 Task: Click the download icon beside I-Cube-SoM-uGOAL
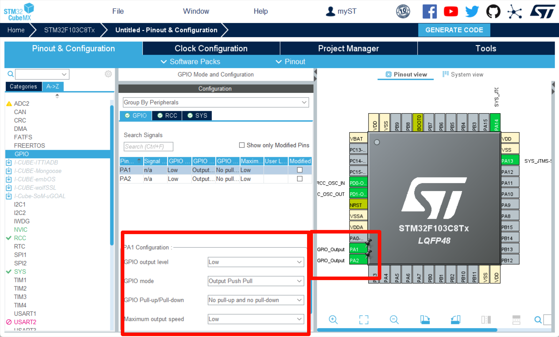tap(9, 196)
